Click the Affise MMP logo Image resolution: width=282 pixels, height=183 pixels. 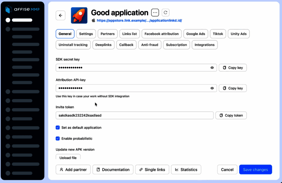[x=22, y=9]
